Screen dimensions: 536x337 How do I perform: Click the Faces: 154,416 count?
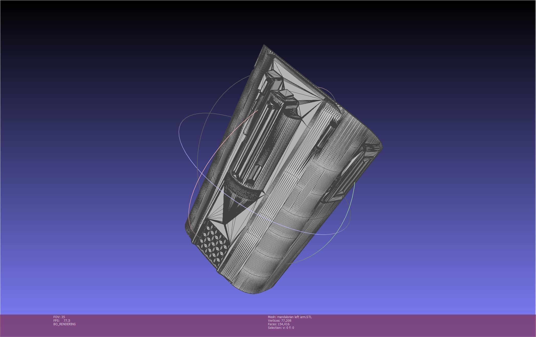tap(279, 324)
